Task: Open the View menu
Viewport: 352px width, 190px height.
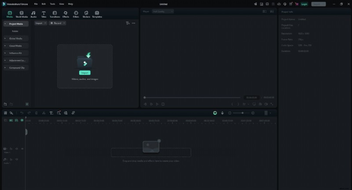Action: (x=62, y=4)
